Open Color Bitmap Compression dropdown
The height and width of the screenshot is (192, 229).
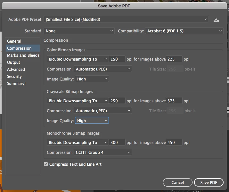click(x=103, y=69)
